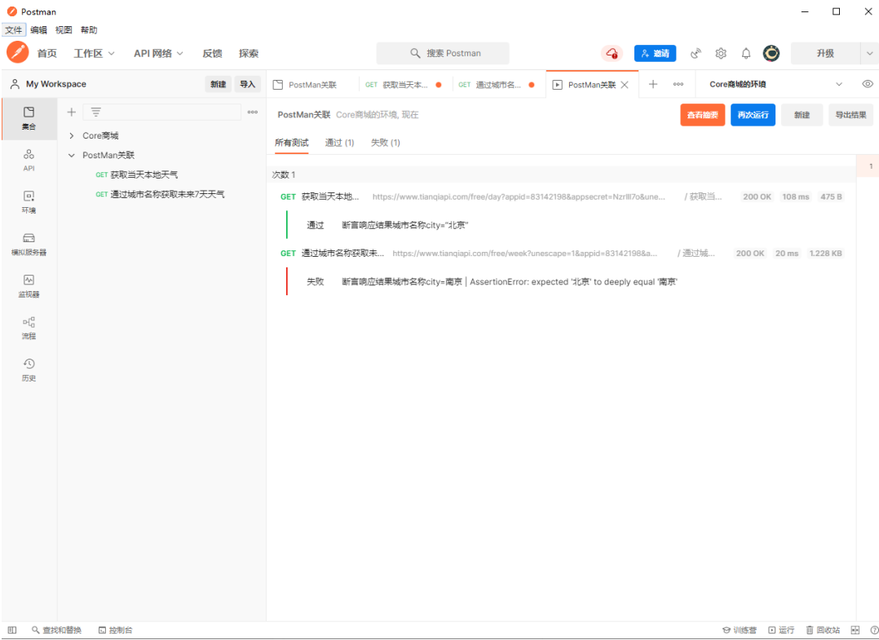Click iteration 1 marker at the right edge

point(868,166)
